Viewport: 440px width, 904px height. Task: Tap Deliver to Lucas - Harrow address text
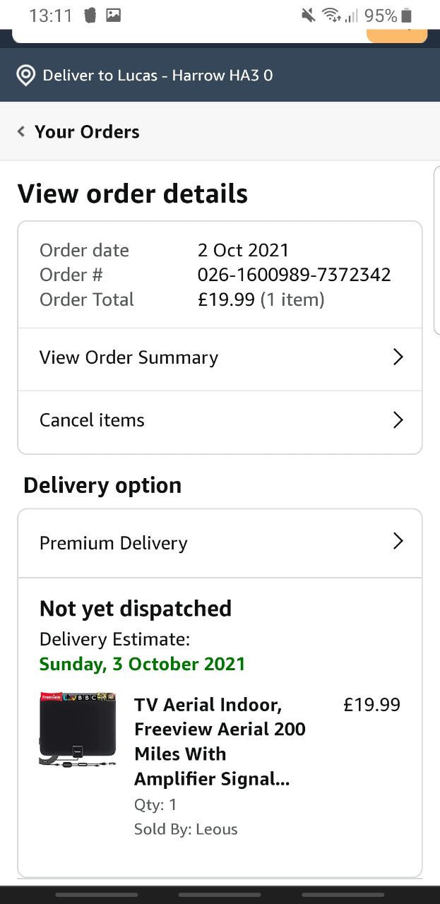pos(157,76)
